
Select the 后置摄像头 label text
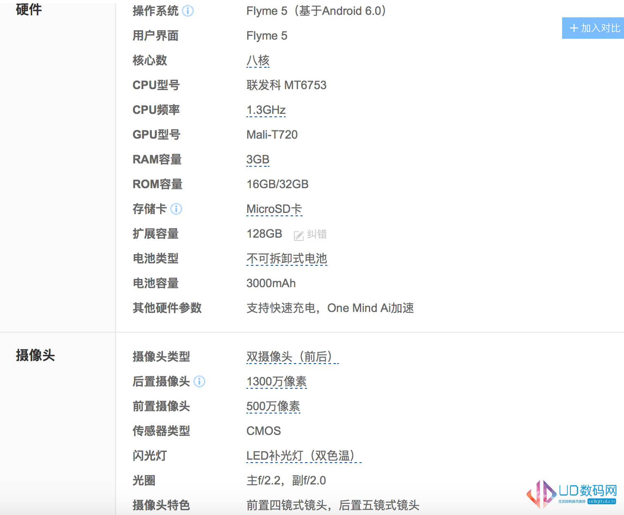[161, 381]
